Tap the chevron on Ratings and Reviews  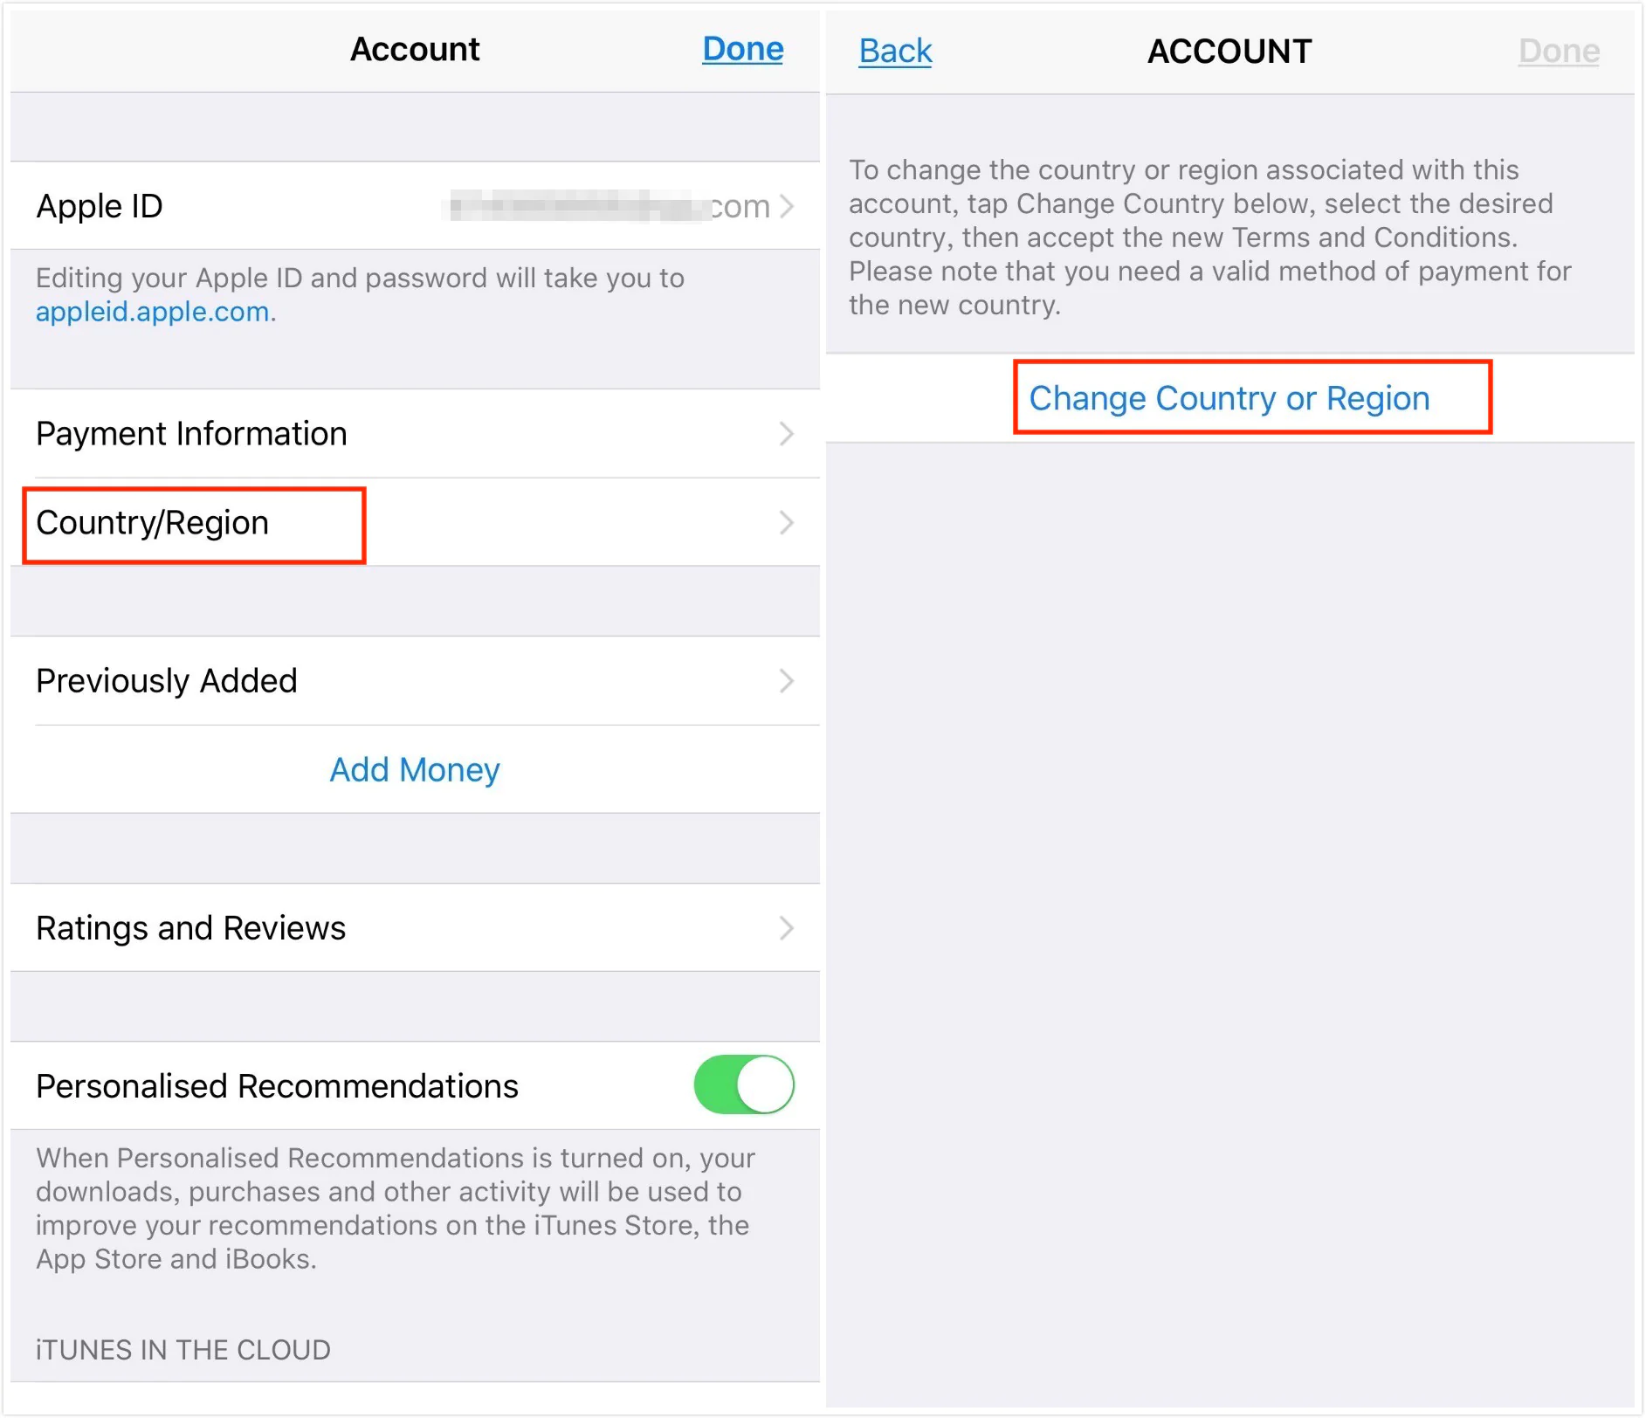pyautogui.click(x=789, y=928)
